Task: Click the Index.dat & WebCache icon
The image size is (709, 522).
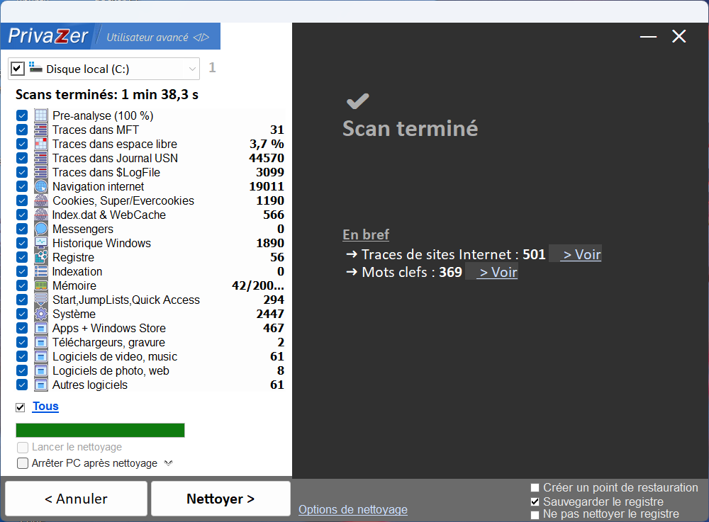Action: pos(40,215)
